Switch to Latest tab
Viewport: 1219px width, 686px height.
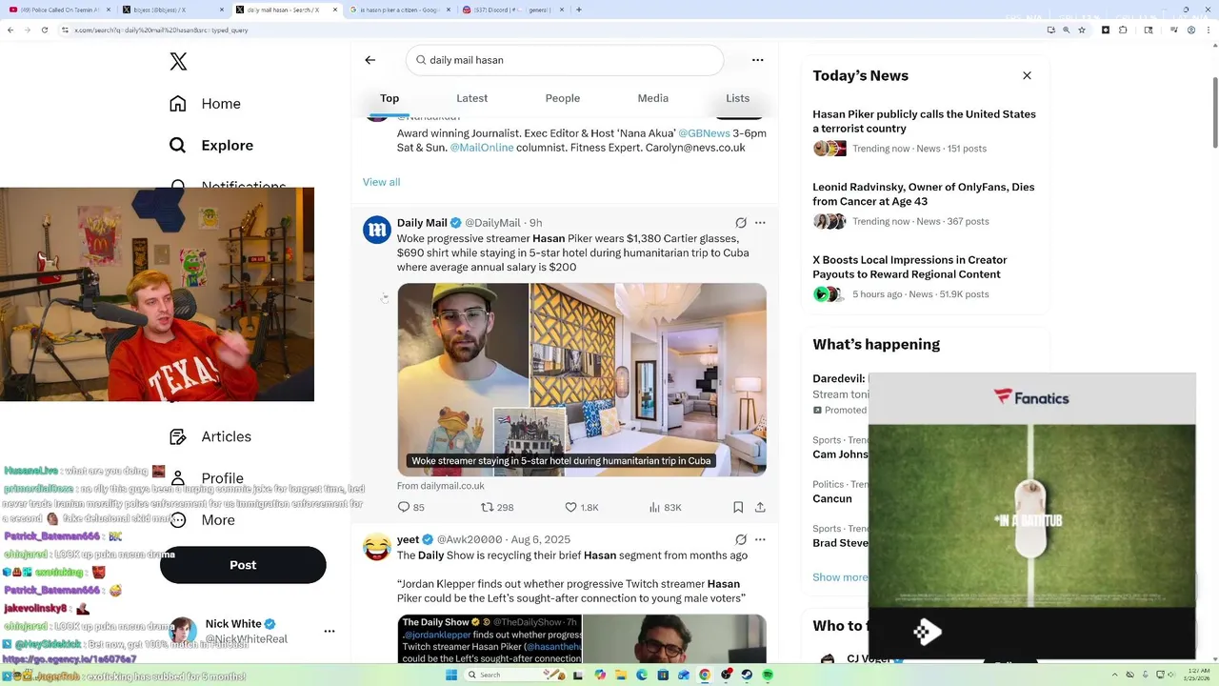[x=471, y=98]
